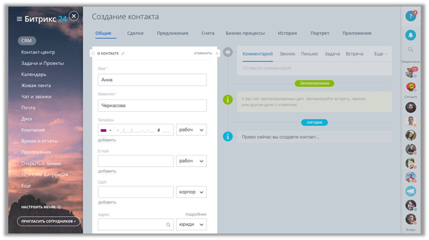Viewport: 429px width, 240px height.
Task: Click добавить under the Сайт field
Action: point(107,202)
